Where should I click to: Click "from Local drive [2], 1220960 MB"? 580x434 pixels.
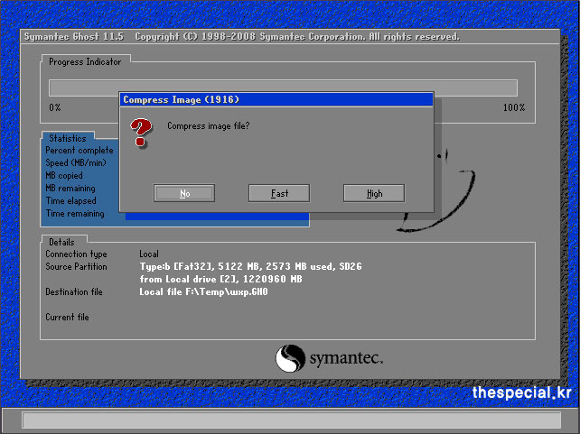(220, 279)
